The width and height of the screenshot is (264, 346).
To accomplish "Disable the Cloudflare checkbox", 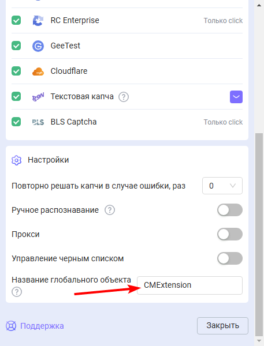I will pyautogui.click(x=16, y=71).
